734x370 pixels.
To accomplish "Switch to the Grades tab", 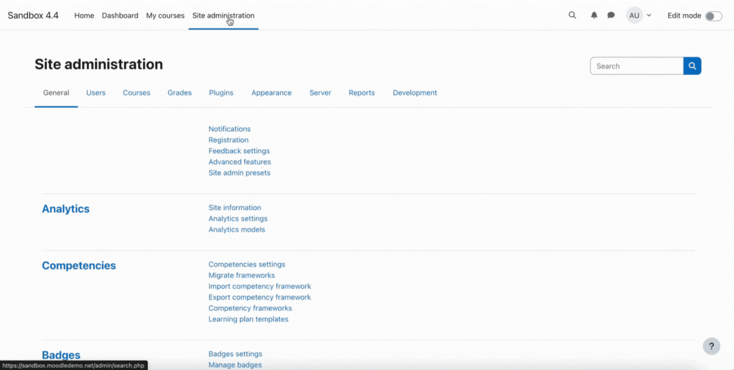I will (x=180, y=92).
